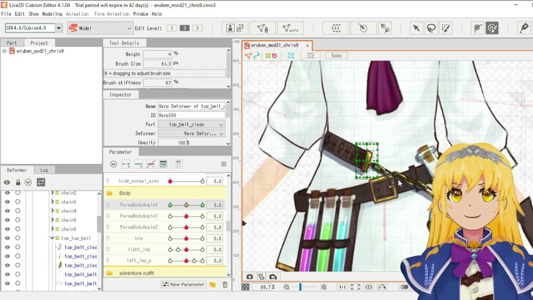Click the add two keys parameter icon
The height and width of the screenshot is (300, 533).
[x=126, y=164]
